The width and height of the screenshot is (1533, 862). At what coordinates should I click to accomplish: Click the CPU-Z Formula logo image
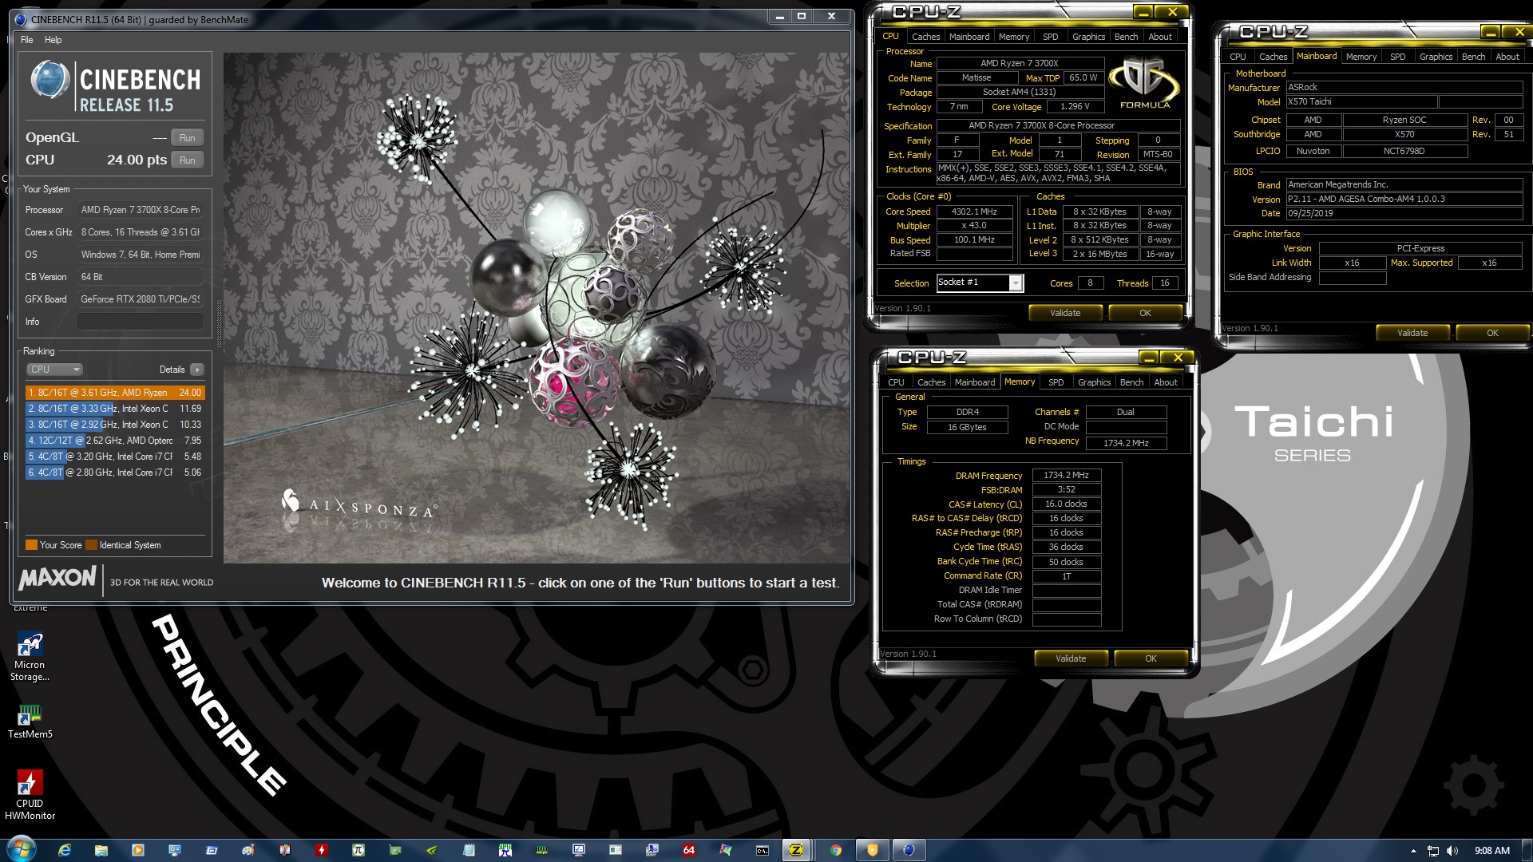1144,83
